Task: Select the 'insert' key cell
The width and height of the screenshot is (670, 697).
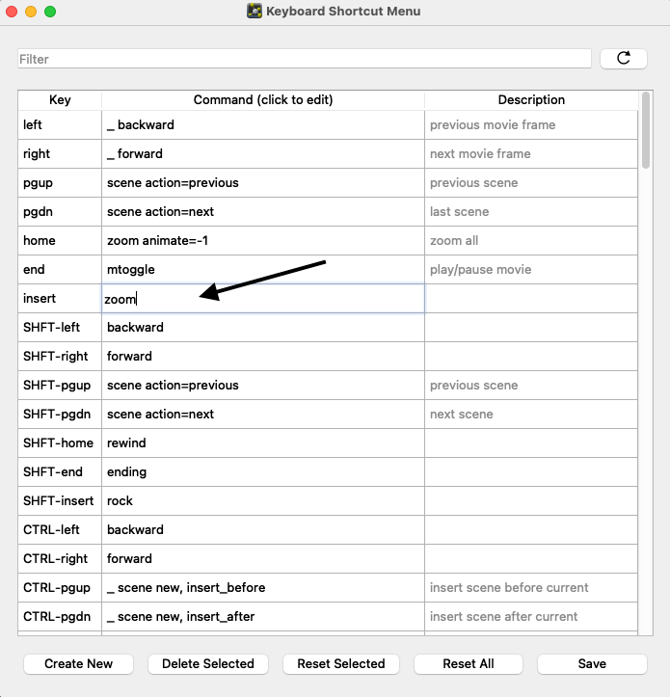Action: (x=60, y=298)
